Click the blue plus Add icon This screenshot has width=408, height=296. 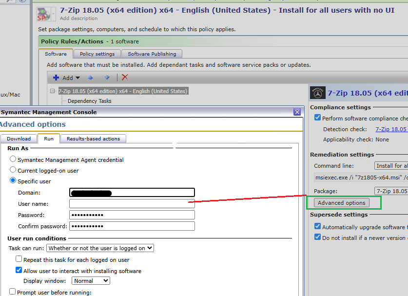point(56,78)
